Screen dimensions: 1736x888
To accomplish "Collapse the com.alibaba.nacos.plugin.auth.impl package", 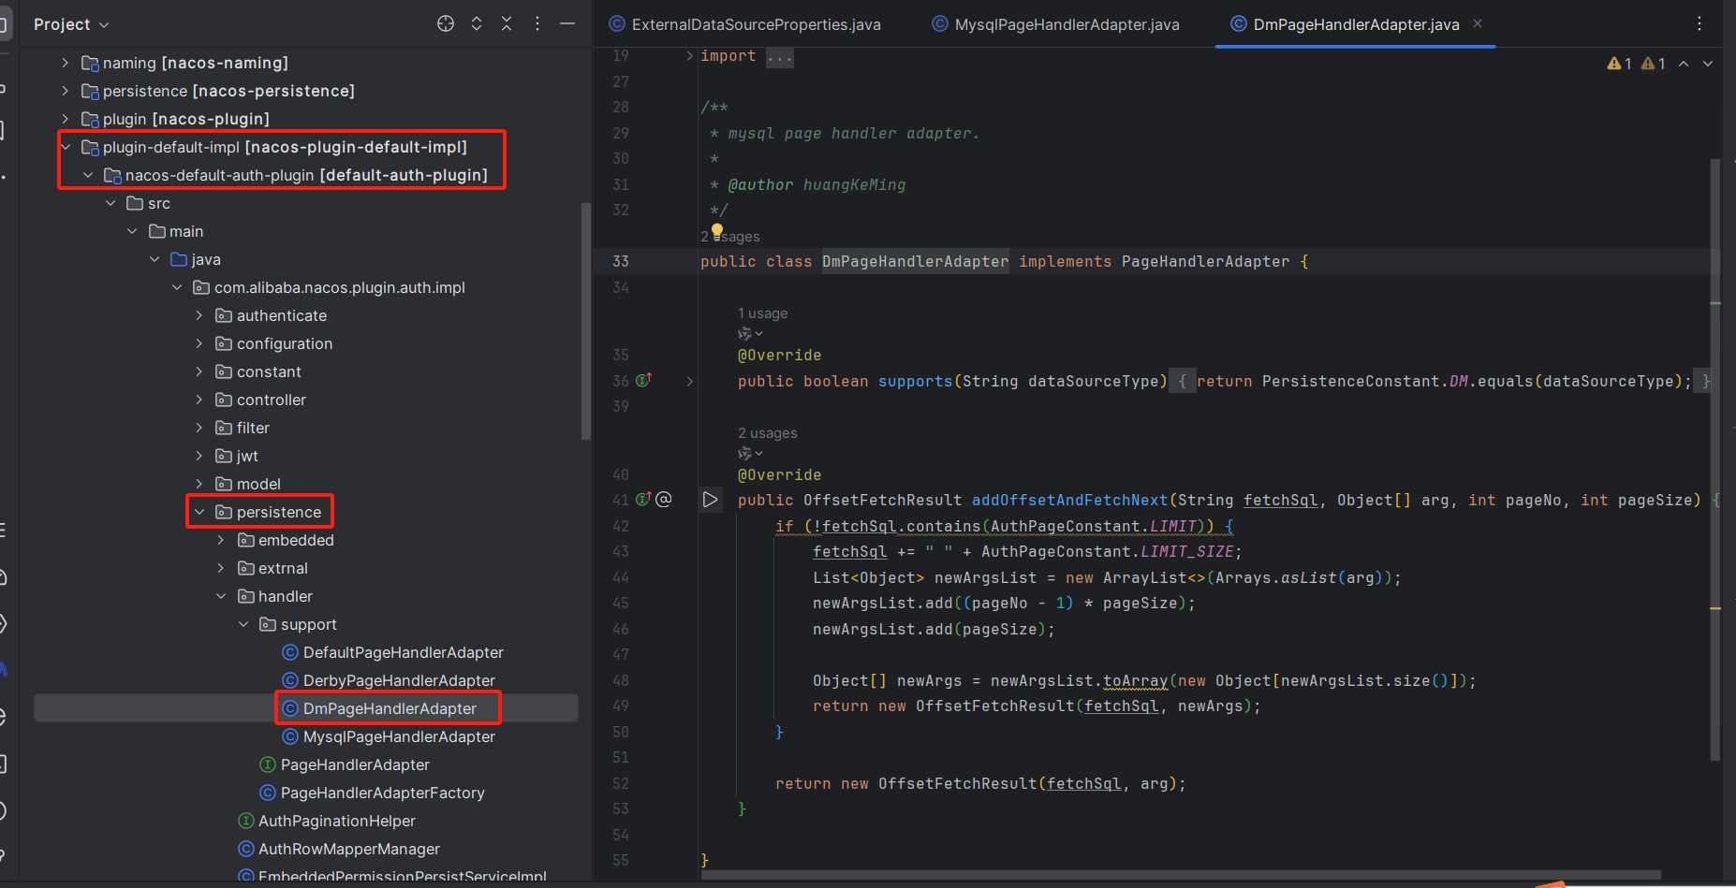I will [x=177, y=287].
